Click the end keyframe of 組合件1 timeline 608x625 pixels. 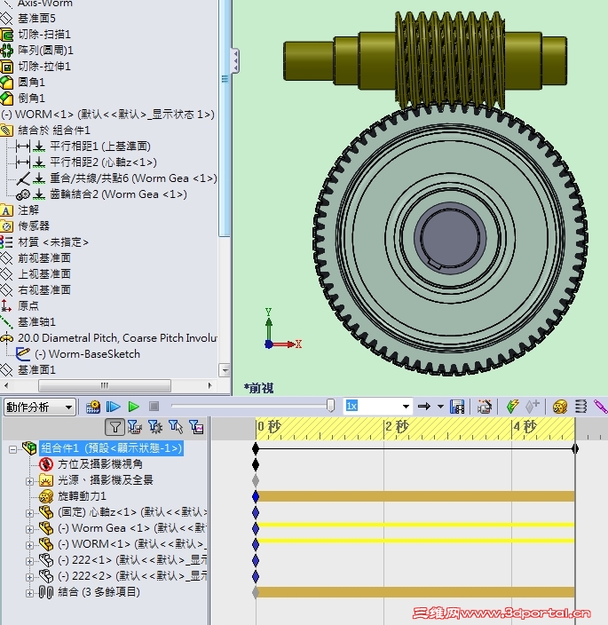[575, 449]
